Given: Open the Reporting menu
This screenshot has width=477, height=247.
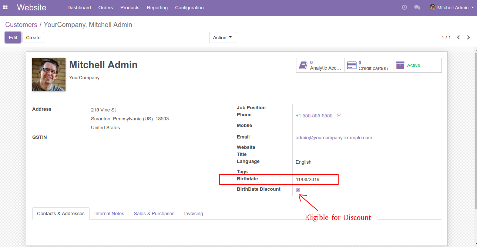Looking at the screenshot, I should click(x=157, y=7).
